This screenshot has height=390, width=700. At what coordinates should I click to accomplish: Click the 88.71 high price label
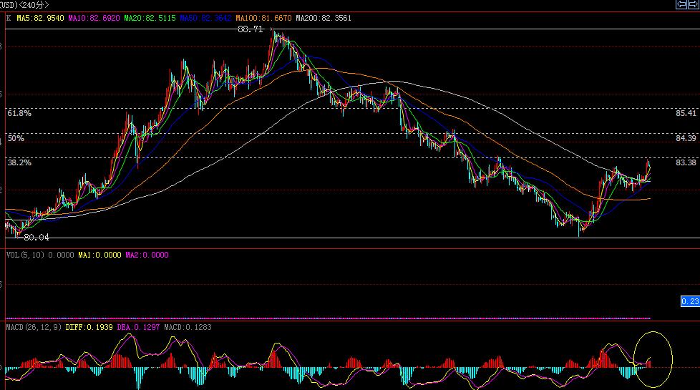click(251, 29)
